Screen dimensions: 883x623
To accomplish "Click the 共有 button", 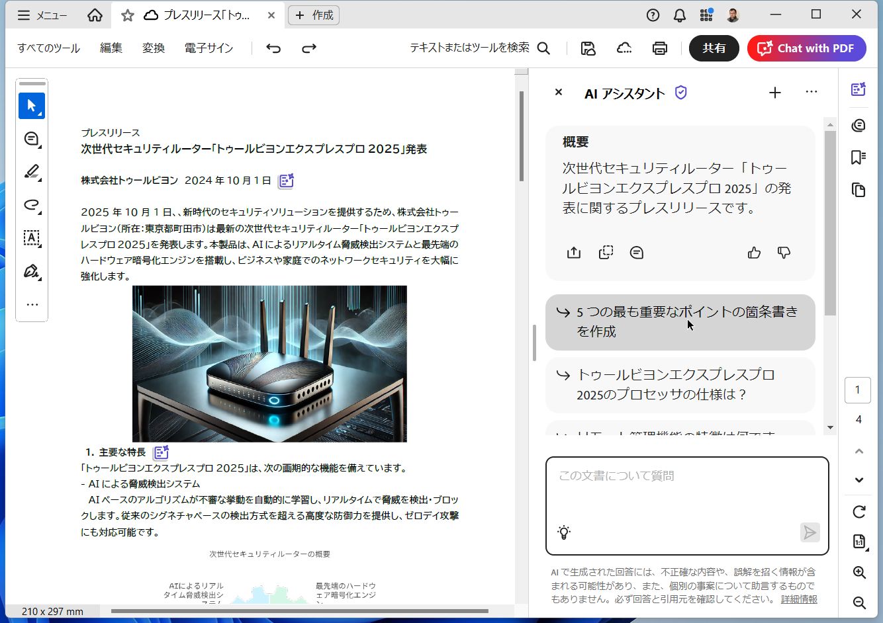I will click(x=714, y=48).
